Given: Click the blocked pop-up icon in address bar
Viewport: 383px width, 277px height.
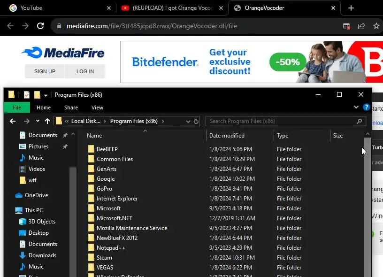Looking at the screenshot, I should [346, 26].
